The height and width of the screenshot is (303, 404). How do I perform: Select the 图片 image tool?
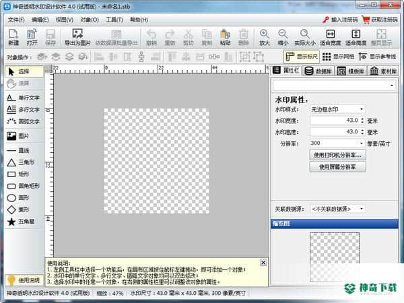point(24,136)
